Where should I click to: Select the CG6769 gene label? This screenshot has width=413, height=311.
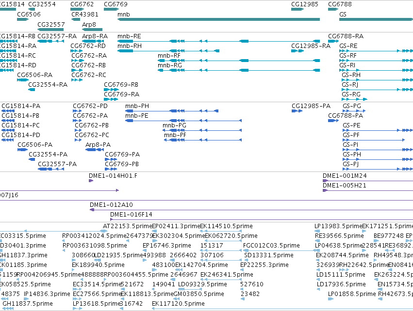tap(116, 4)
